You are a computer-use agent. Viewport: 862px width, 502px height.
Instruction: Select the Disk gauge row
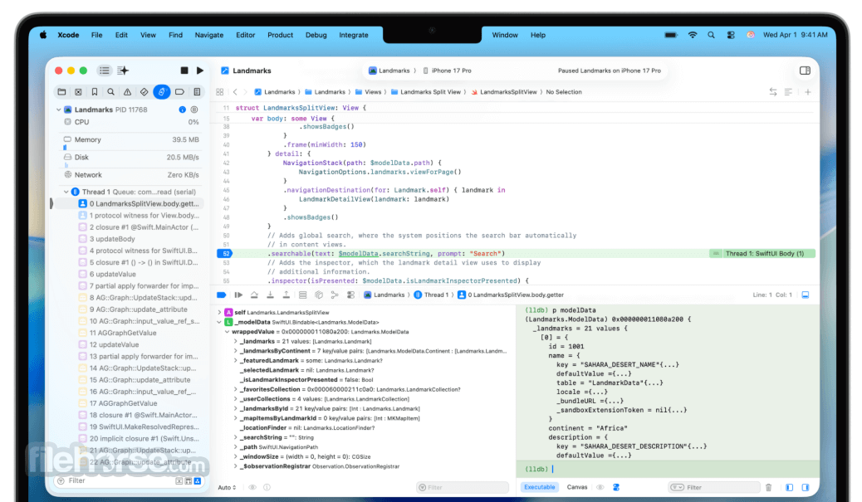[x=131, y=157]
